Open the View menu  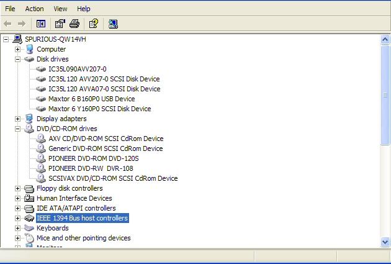coord(60,9)
